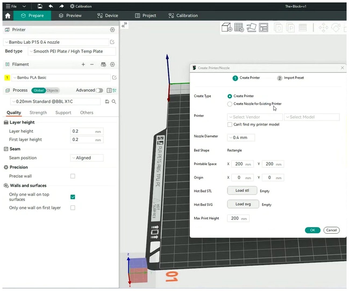This screenshot has width=349, height=291.
Task: Save the process preset
Action: [107, 102]
